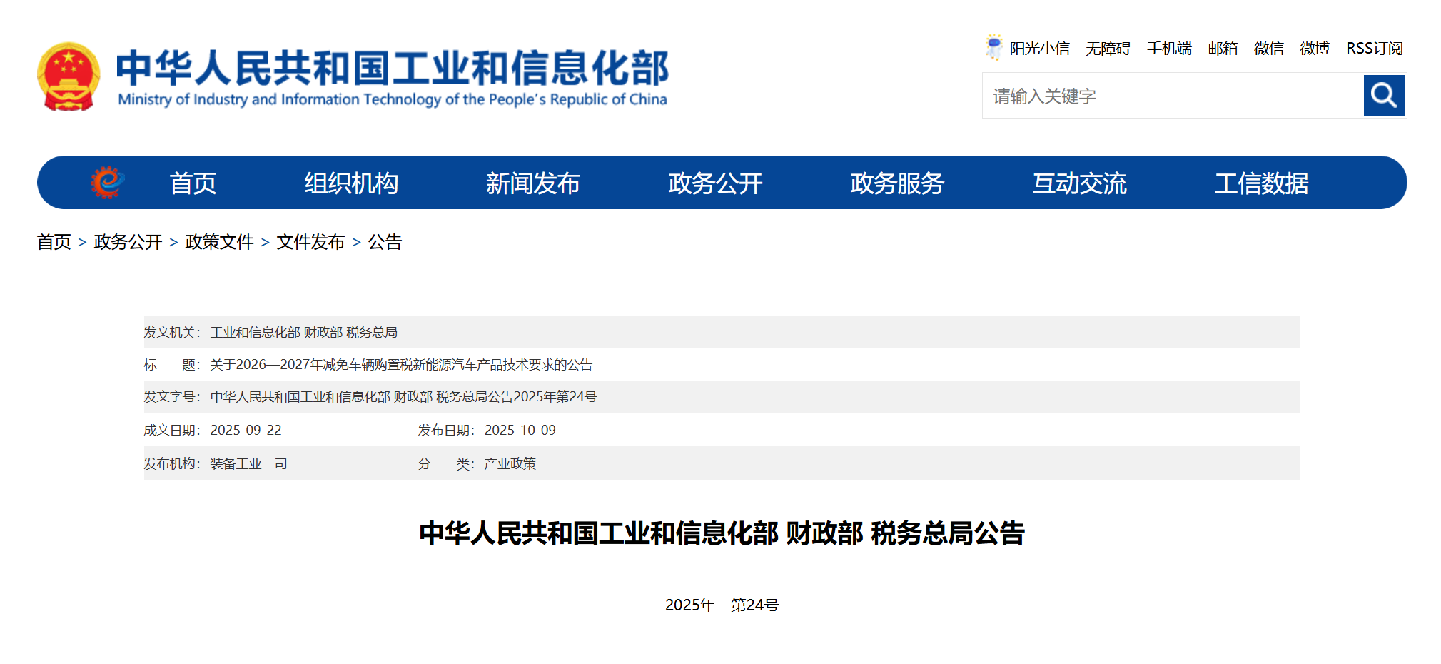Subscribe via the RSS订阅 link
The image size is (1441, 664).
(1374, 49)
